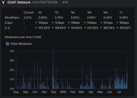Click the up arrow beside 102bps
137x98 pixels.
(36, 22)
